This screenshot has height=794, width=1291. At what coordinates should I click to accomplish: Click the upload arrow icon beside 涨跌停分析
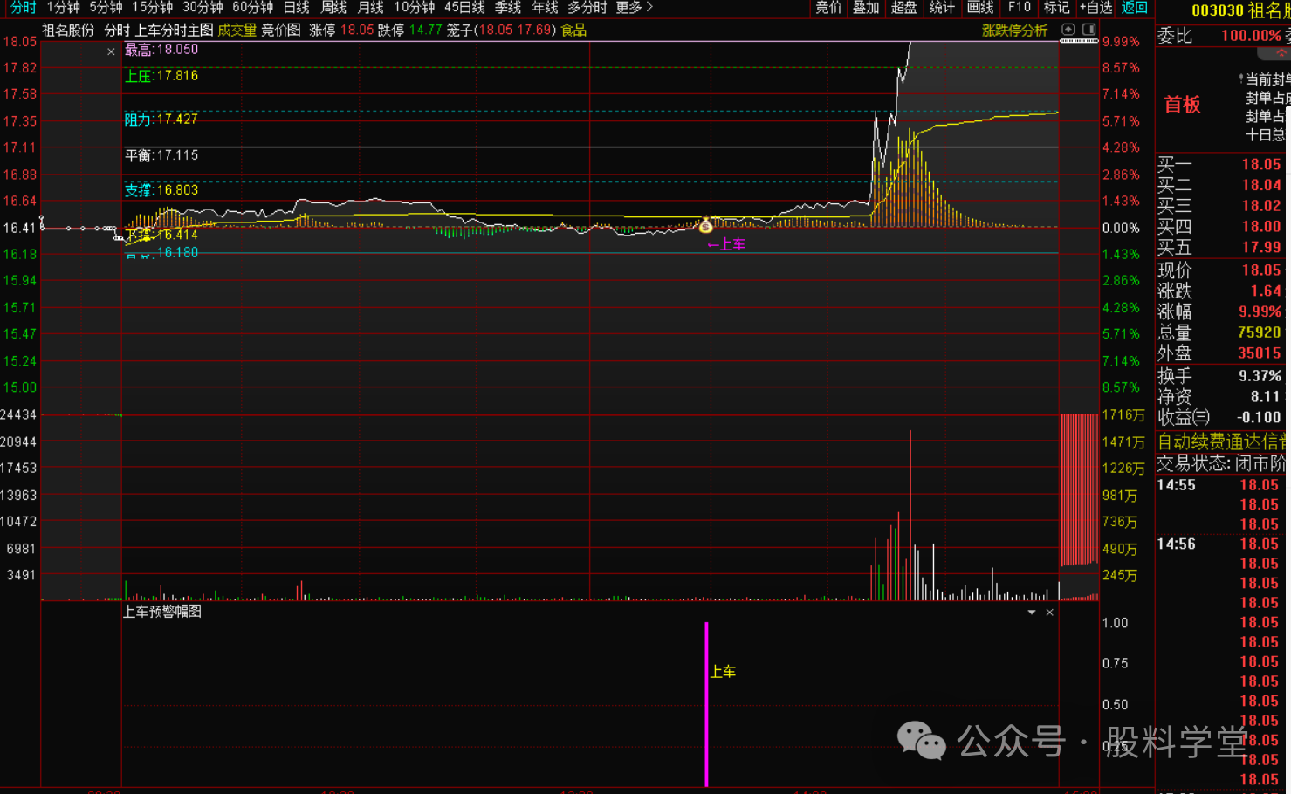click(x=1068, y=30)
